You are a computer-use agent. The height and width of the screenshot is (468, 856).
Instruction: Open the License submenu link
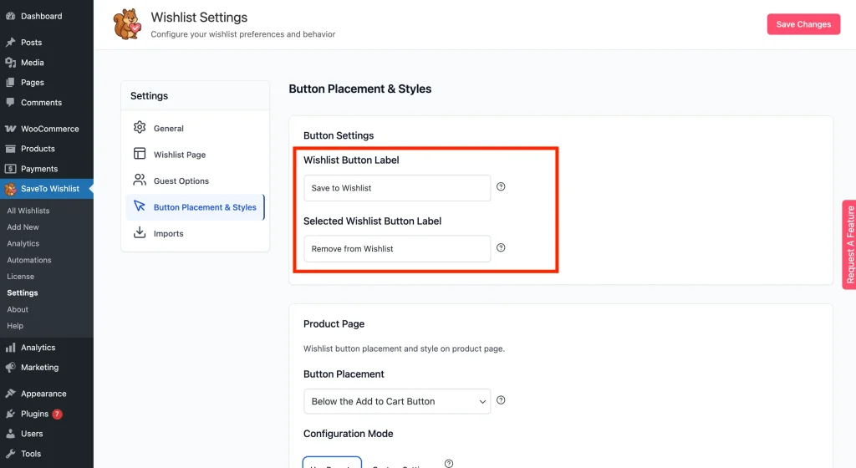(x=20, y=277)
